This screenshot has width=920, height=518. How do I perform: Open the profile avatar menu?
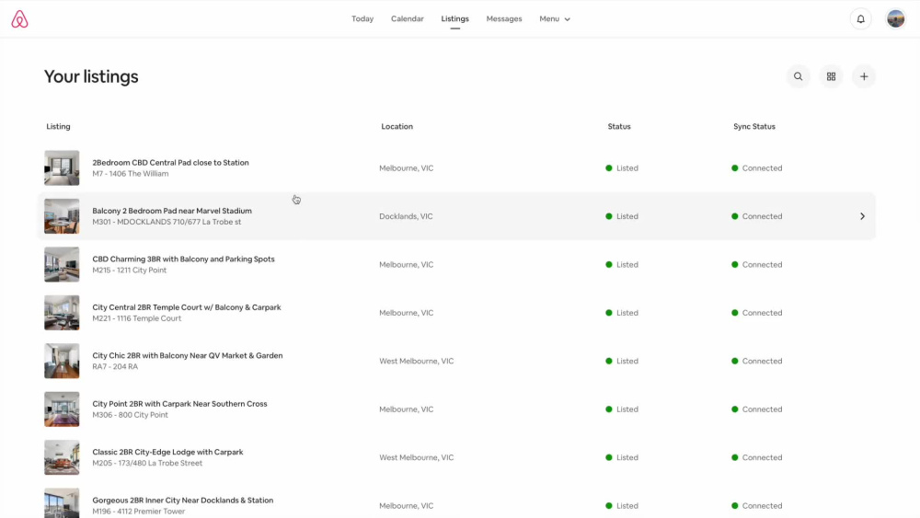[x=895, y=18]
